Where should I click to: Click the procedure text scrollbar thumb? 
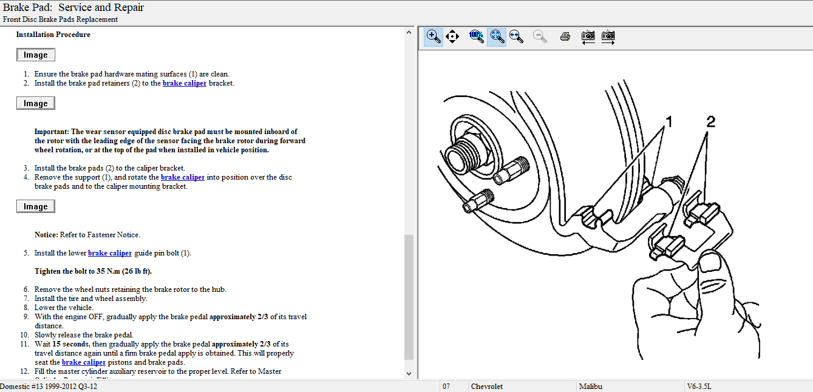coord(409,297)
